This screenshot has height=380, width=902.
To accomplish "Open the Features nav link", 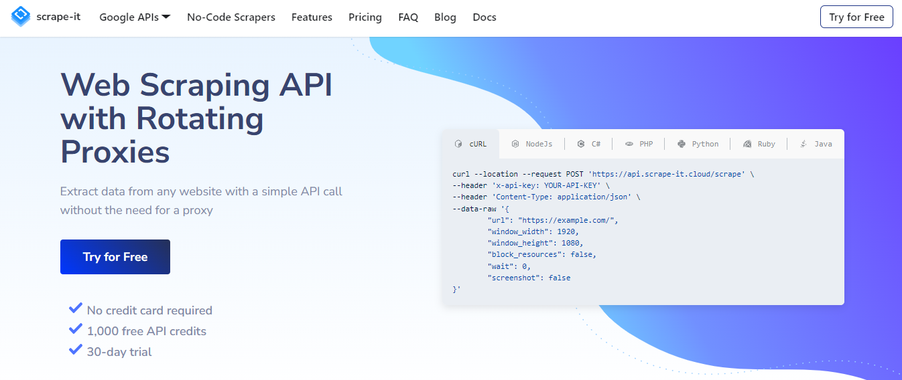I will 312,17.
